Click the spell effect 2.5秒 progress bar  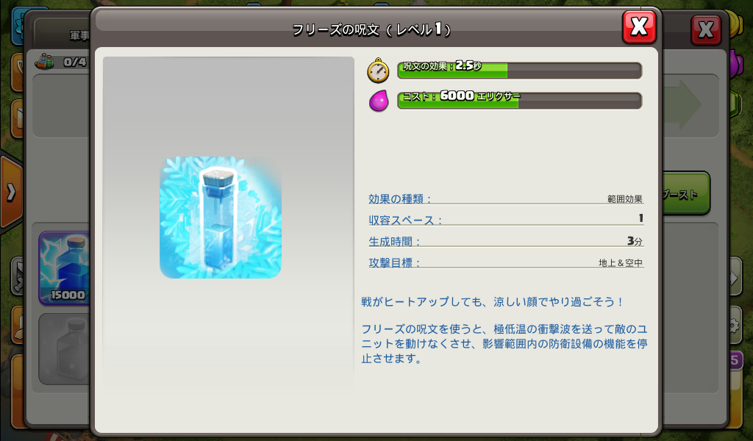tap(520, 70)
